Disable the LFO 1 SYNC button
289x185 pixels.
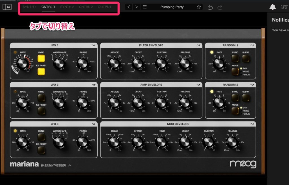coord(41,58)
